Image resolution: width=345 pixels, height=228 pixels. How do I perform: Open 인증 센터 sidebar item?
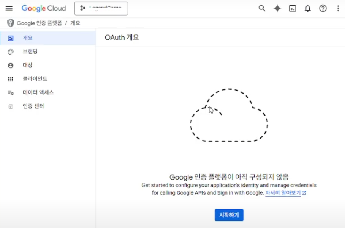(x=48, y=106)
